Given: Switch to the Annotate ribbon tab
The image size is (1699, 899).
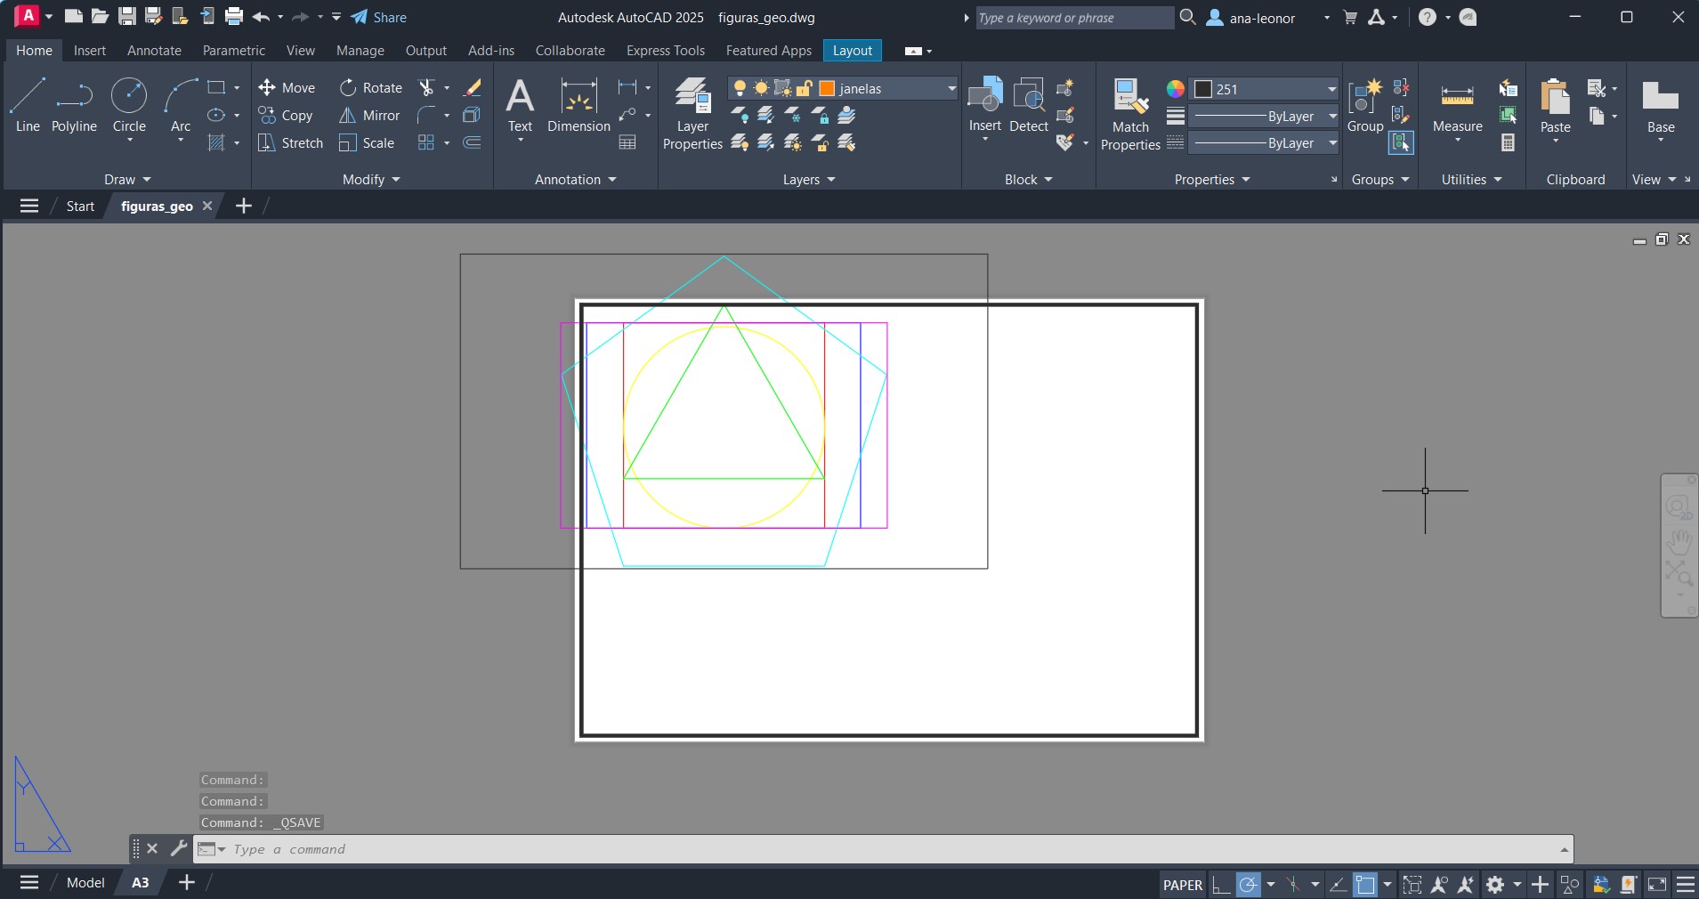Looking at the screenshot, I should coord(154,51).
